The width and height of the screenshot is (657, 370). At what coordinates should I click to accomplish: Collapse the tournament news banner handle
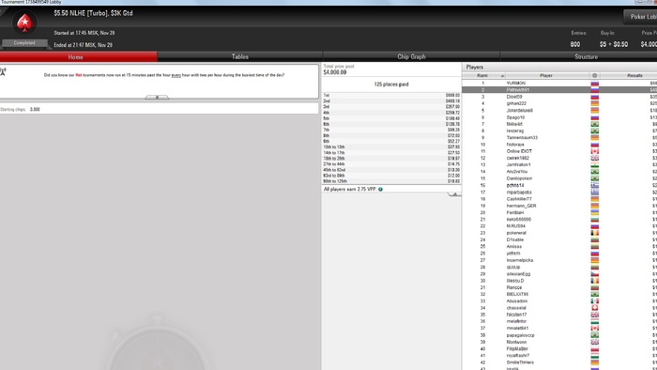click(x=157, y=98)
